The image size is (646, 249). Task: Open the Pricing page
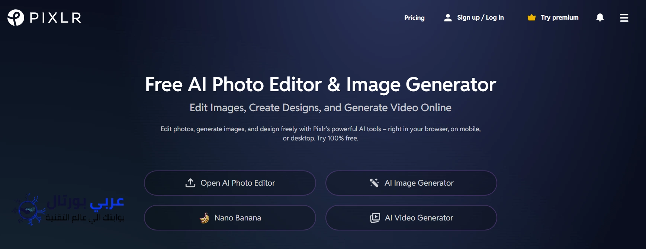[x=414, y=18]
